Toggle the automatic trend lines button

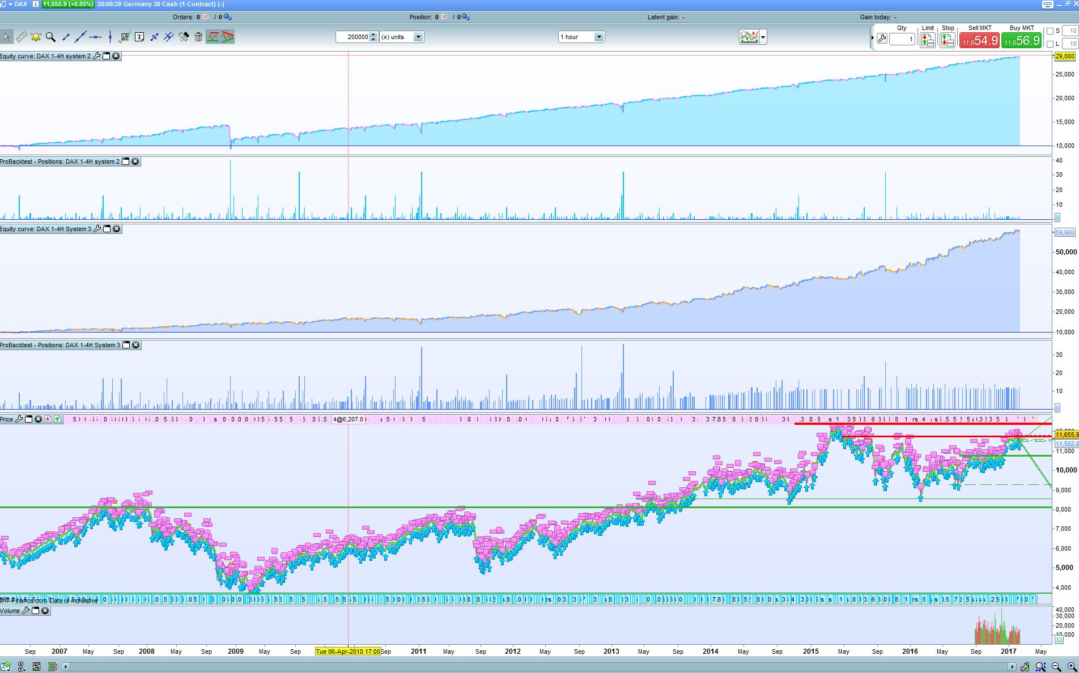pos(213,37)
